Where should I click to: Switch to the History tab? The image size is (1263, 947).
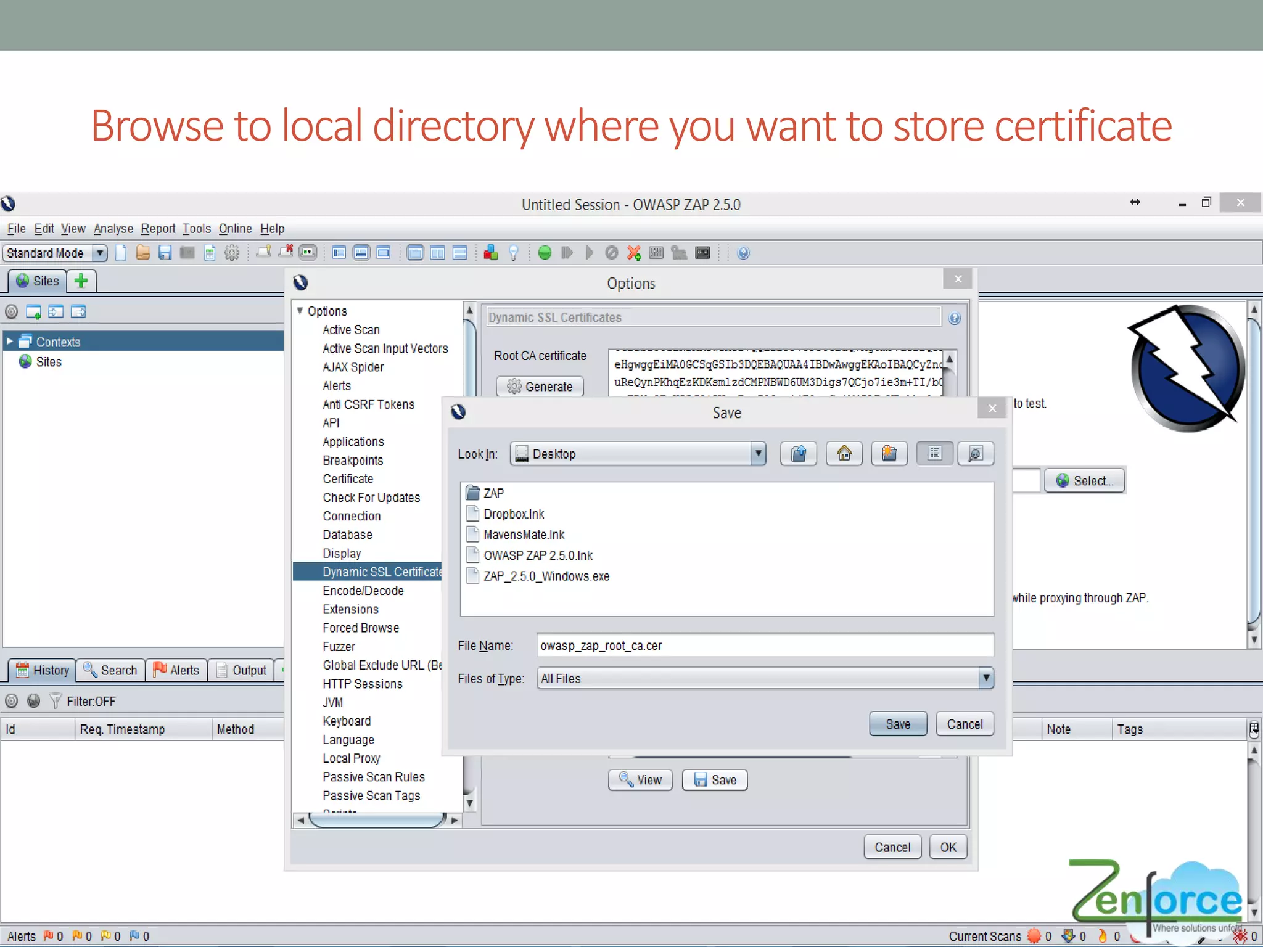point(42,670)
